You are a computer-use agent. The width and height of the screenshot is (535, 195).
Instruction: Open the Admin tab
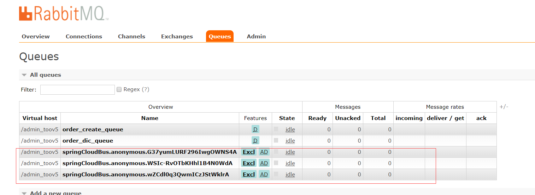point(256,37)
